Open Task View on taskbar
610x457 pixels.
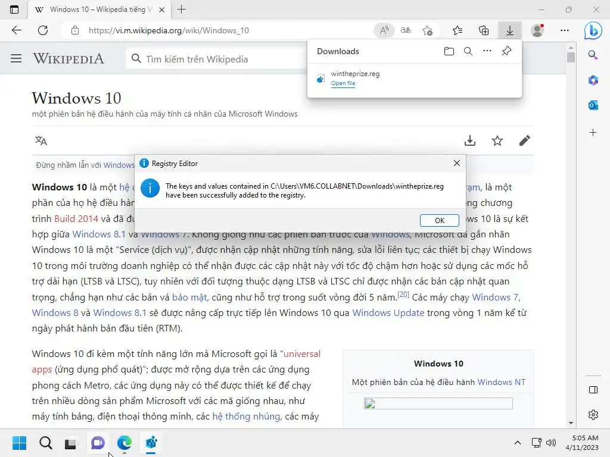(x=70, y=443)
